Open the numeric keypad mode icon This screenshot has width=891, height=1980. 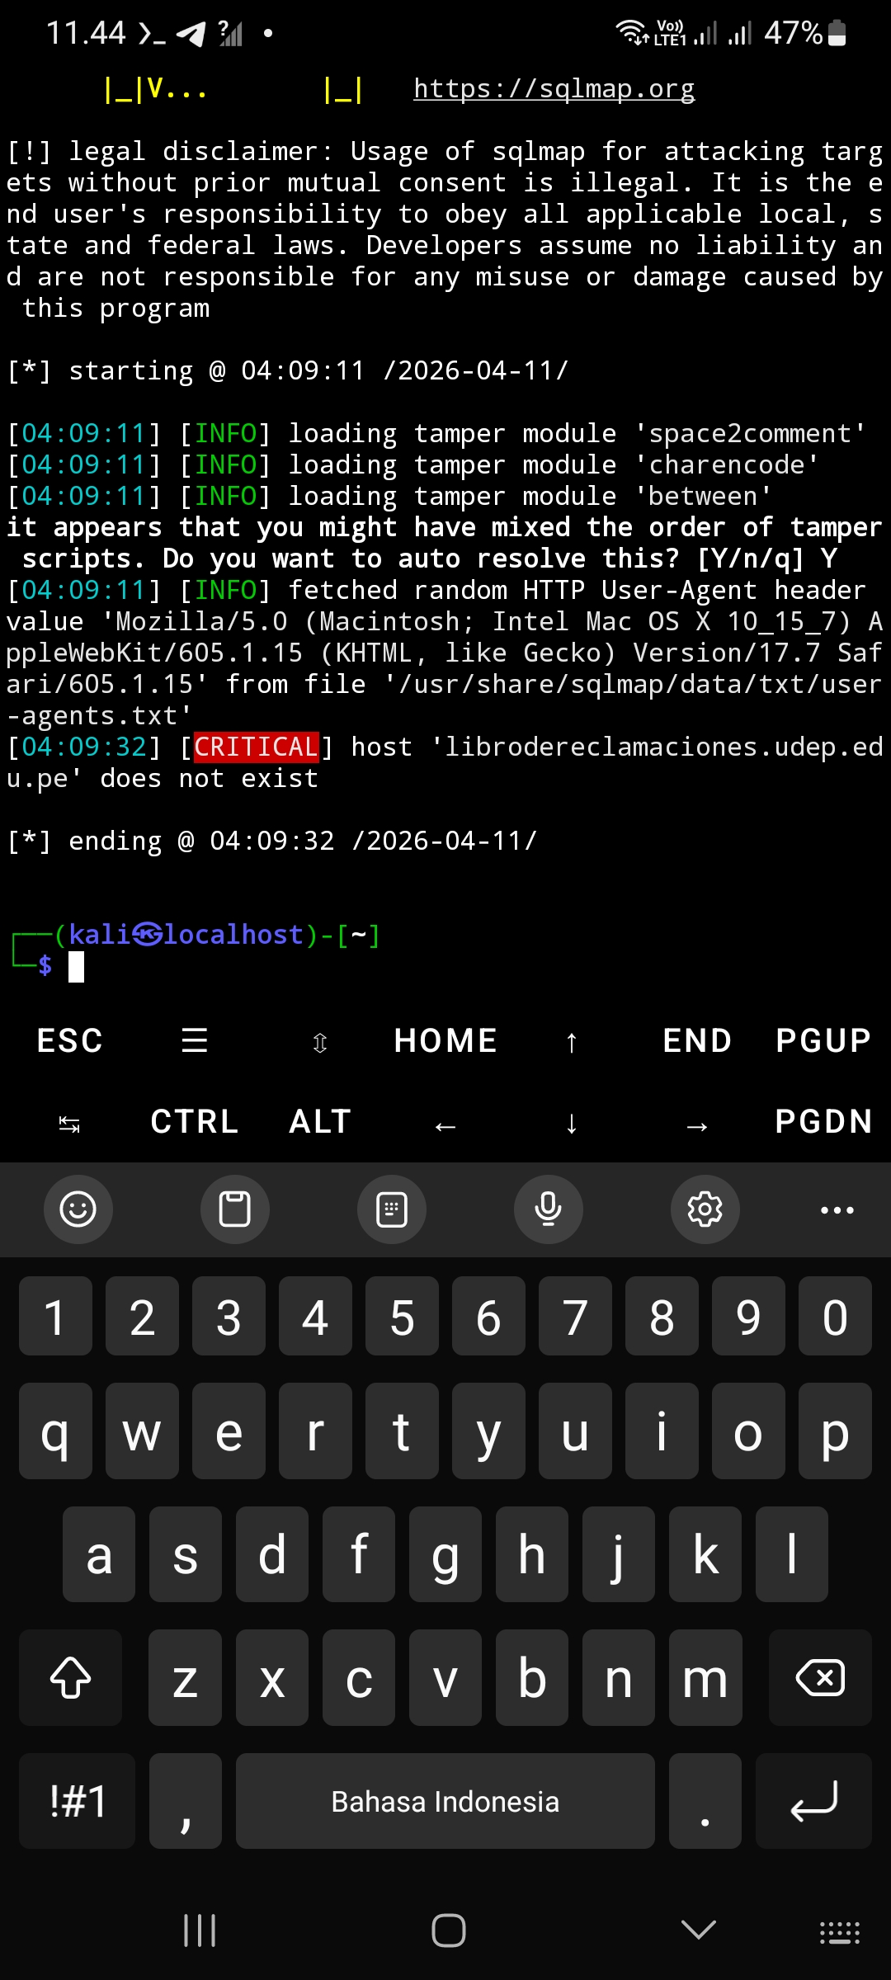pos(392,1209)
